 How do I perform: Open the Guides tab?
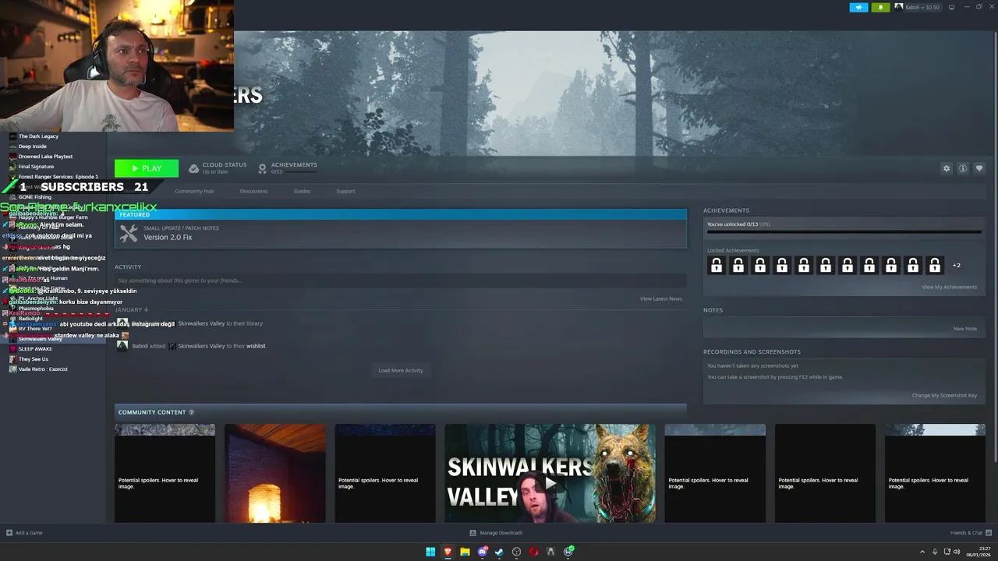[x=302, y=191]
